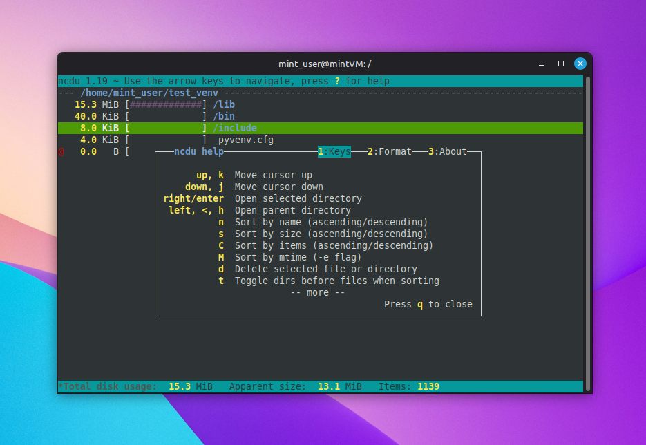Select the /lib directory row
The width and height of the screenshot is (646, 445).
click(x=320, y=104)
